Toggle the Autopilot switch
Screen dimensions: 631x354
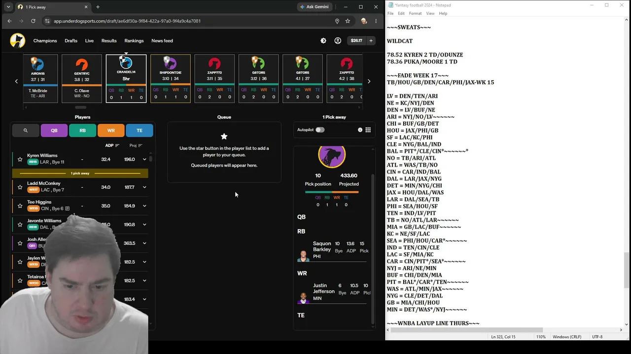coord(320,130)
